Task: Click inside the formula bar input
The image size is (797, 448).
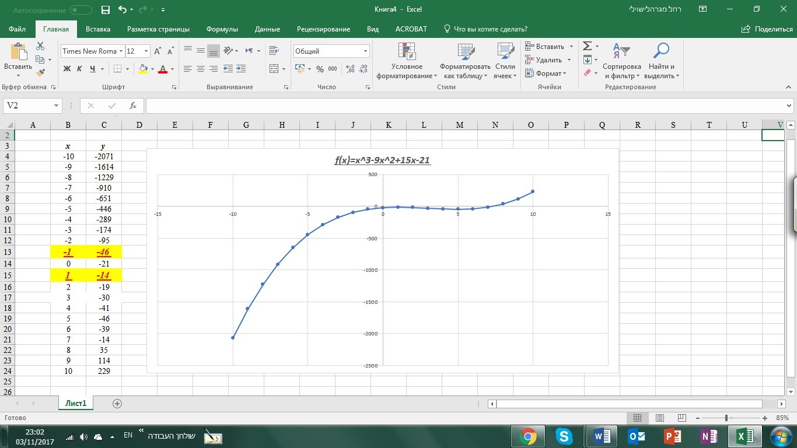Action: (x=467, y=106)
